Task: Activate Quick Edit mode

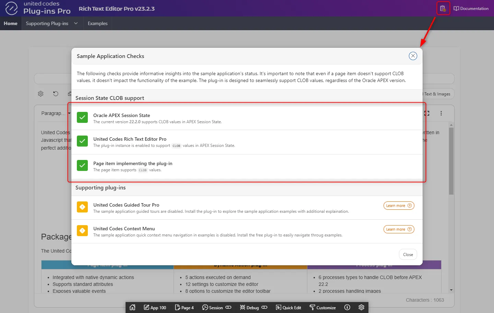Action: coord(289,308)
